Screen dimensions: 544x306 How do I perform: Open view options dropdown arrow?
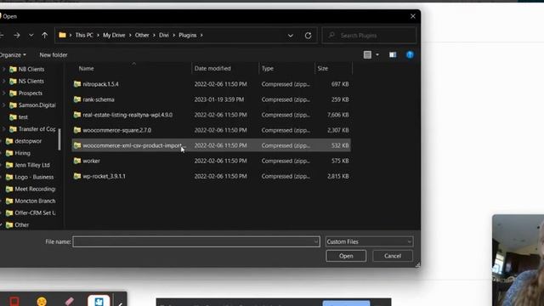click(x=377, y=54)
